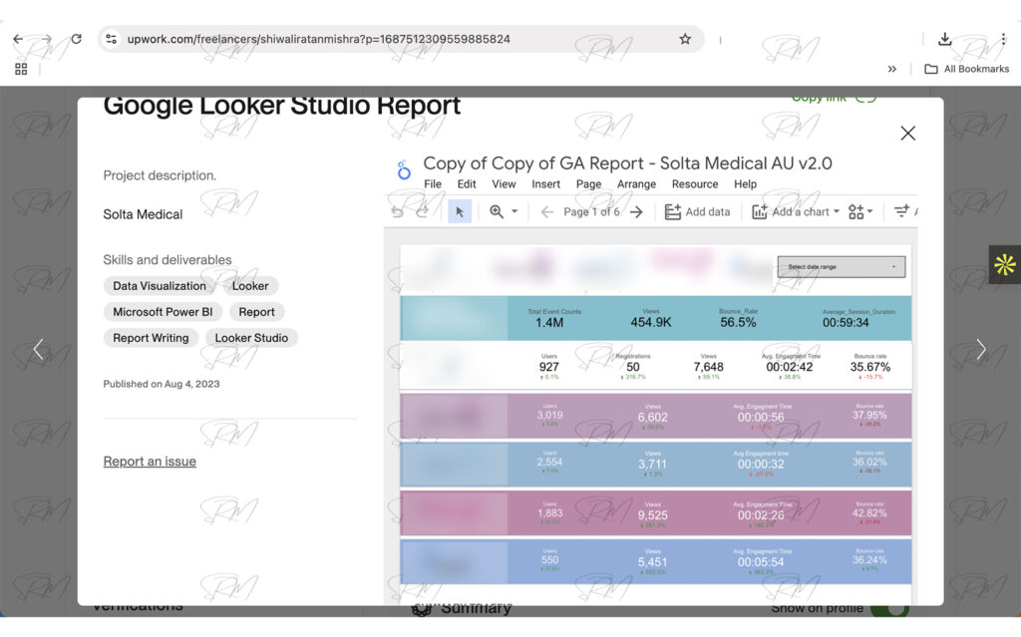Click the Avg. Engagement Time value 00:05:54
1021x637 pixels.
[761, 562]
